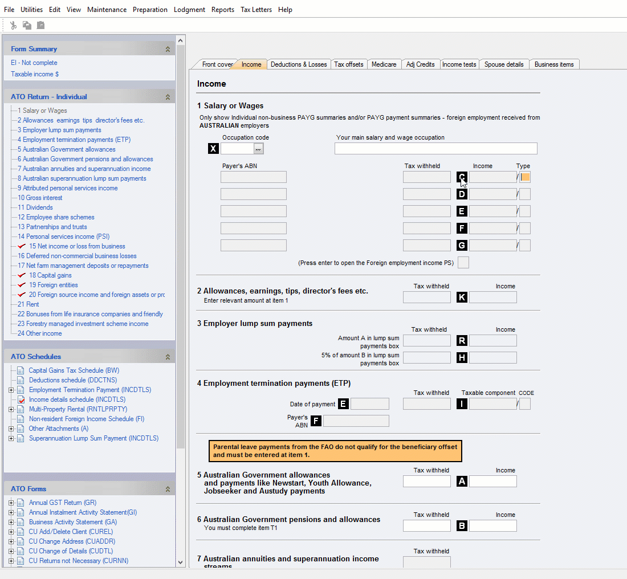Click the Deductions schedule document icon

tap(21, 380)
